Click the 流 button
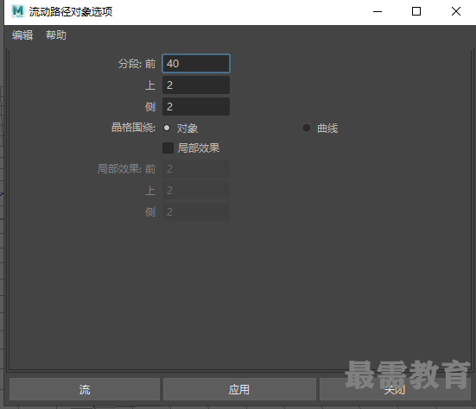 pyautogui.click(x=85, y=389)
